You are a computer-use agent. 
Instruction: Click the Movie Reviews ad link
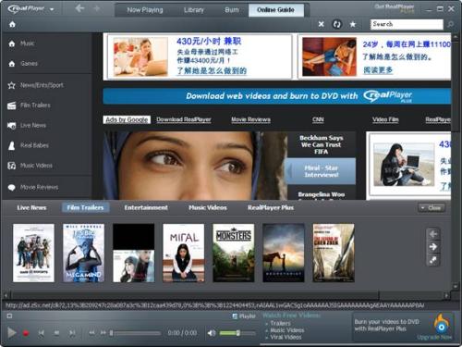click(x=250, y=119)
